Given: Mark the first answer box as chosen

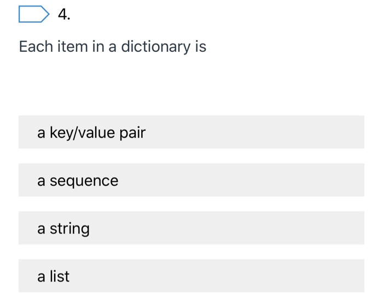Looking at the screenshot, I should (x=191, y=132).
